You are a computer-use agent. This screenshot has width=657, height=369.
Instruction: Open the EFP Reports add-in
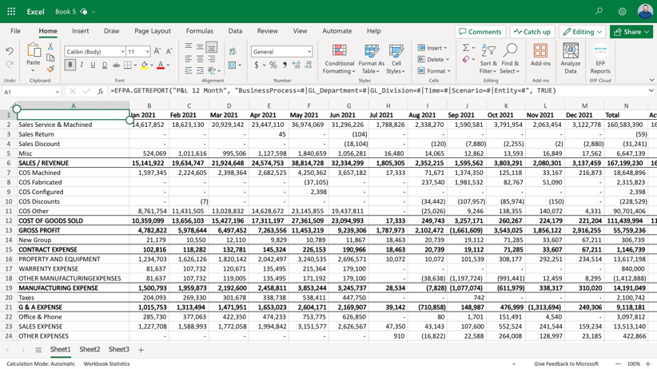pyautogui.click(x=599, y=59)
